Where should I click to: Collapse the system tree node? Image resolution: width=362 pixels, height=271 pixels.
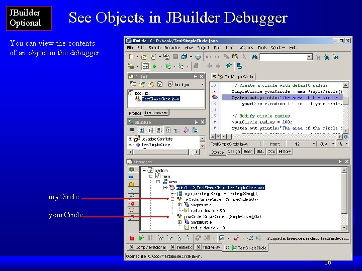point(144,171)
